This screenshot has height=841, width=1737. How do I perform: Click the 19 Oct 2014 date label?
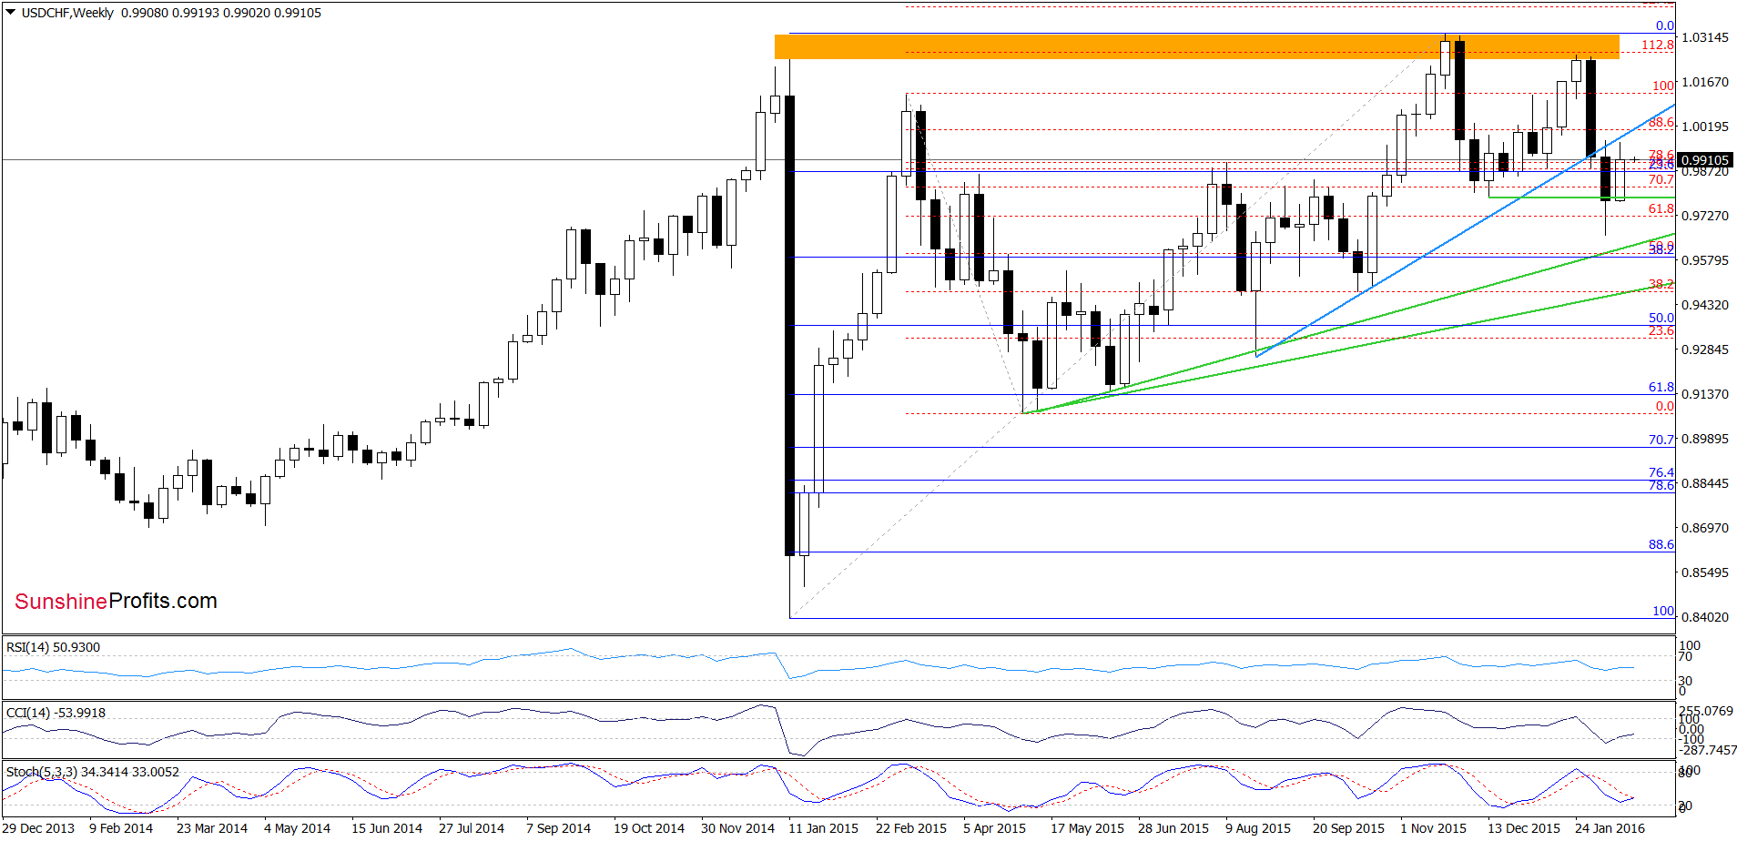[x=649, y=827]
